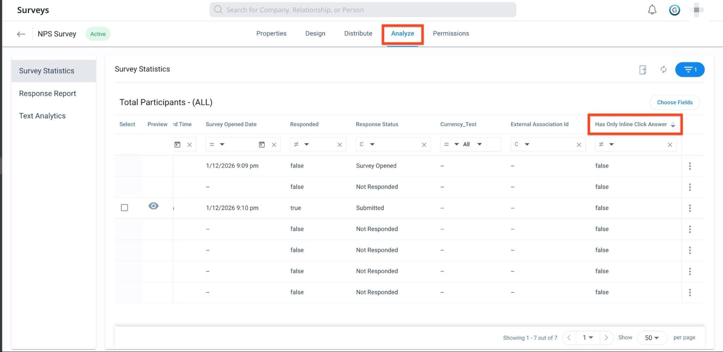Click the 'true' Responded cell
The image size is (723, 352).
295,208
